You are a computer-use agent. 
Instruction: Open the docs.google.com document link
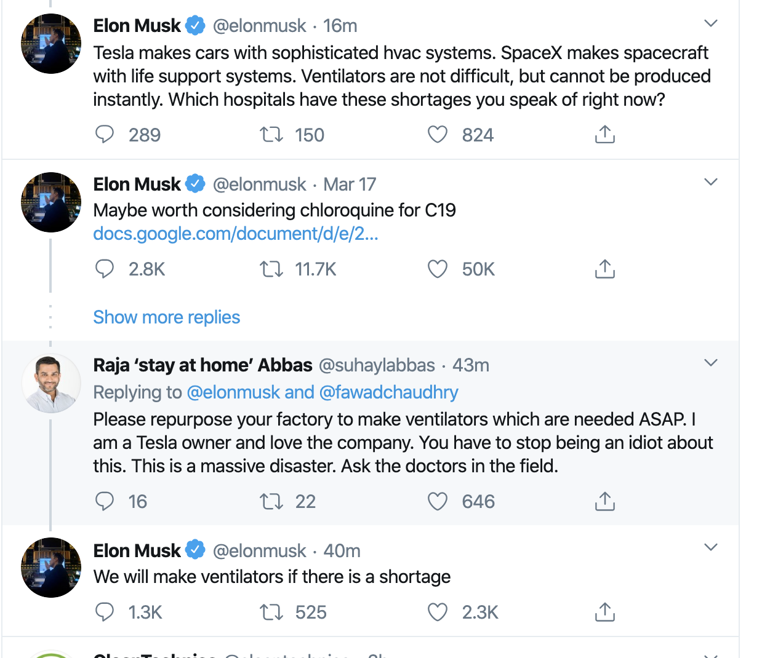click(235, 234)
